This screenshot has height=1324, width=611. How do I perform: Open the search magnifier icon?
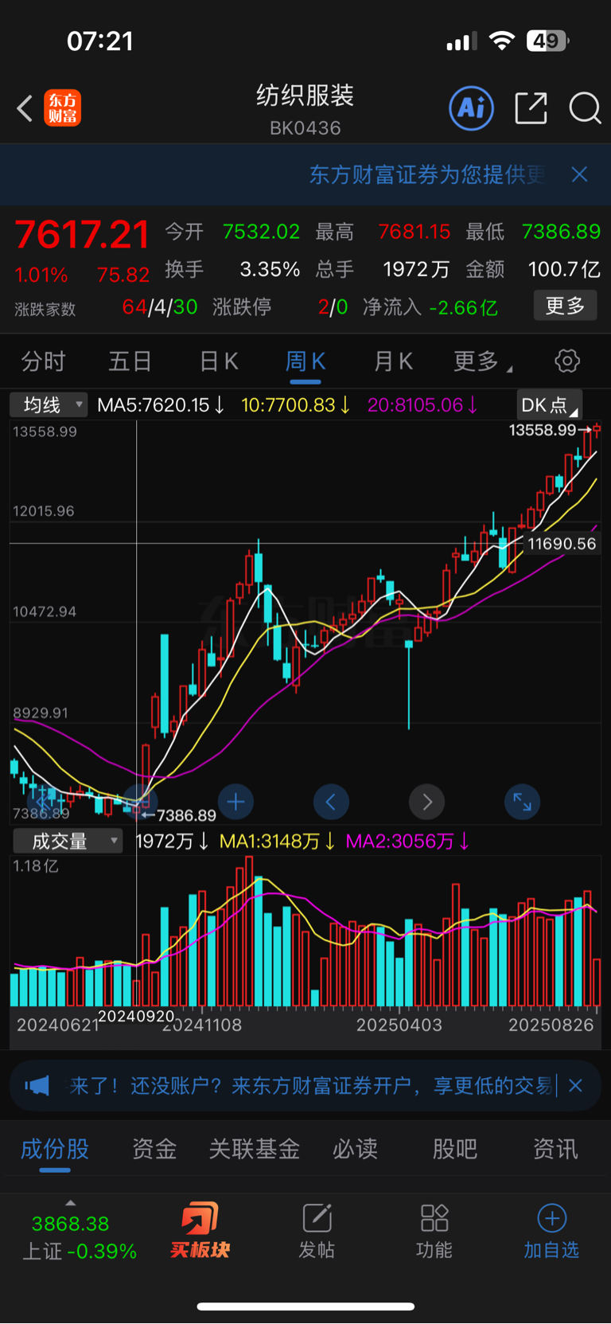click(x=585, y=108)
